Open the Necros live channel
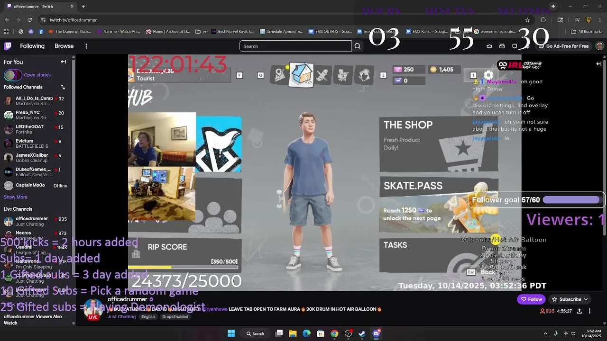The width and height of the screenshot is (607, 341). coord(37,235)
